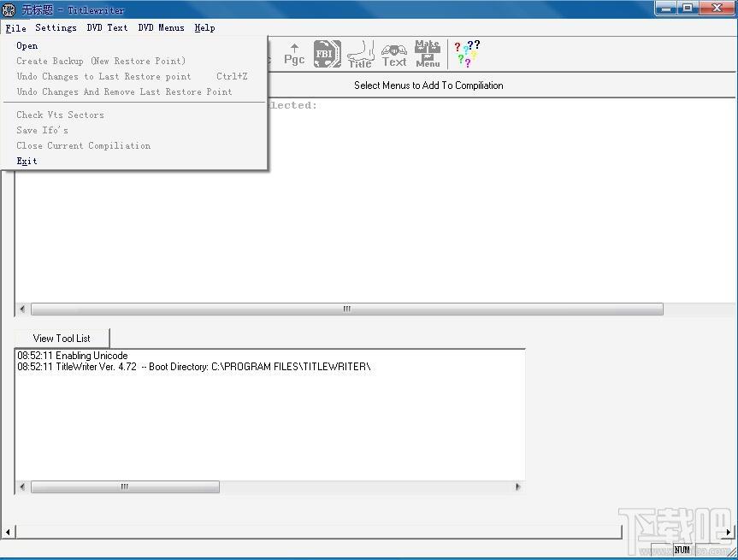Select Undo Changes And Remove Last Restore Point
738x560 pixels.
coord(134,91)
